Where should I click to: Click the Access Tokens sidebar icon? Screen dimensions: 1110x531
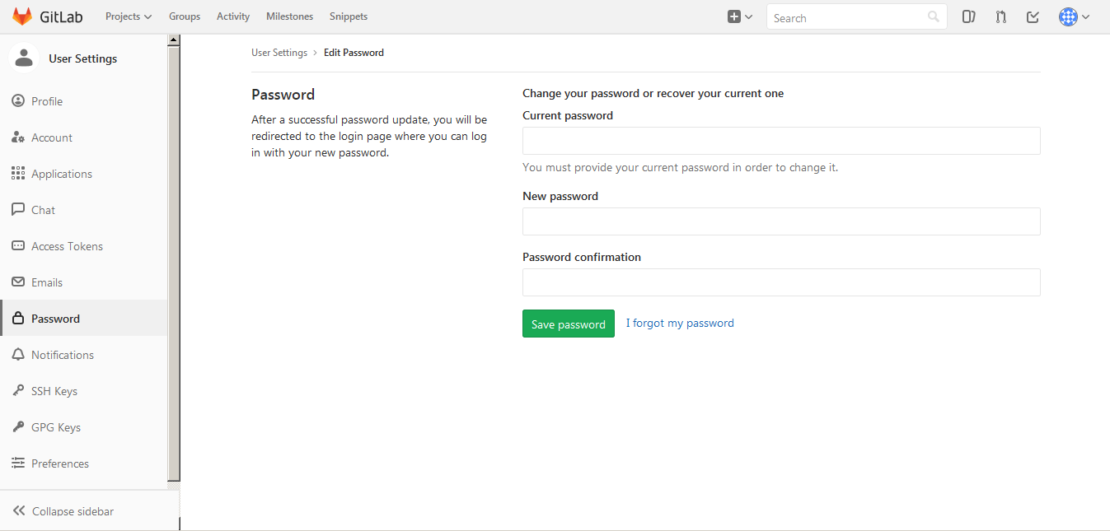[18, 246]
